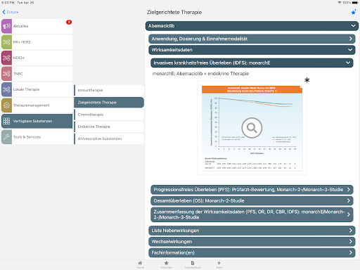
Task: Select Endokrine Therapie submenu item
Action: (x=109, y=127)
